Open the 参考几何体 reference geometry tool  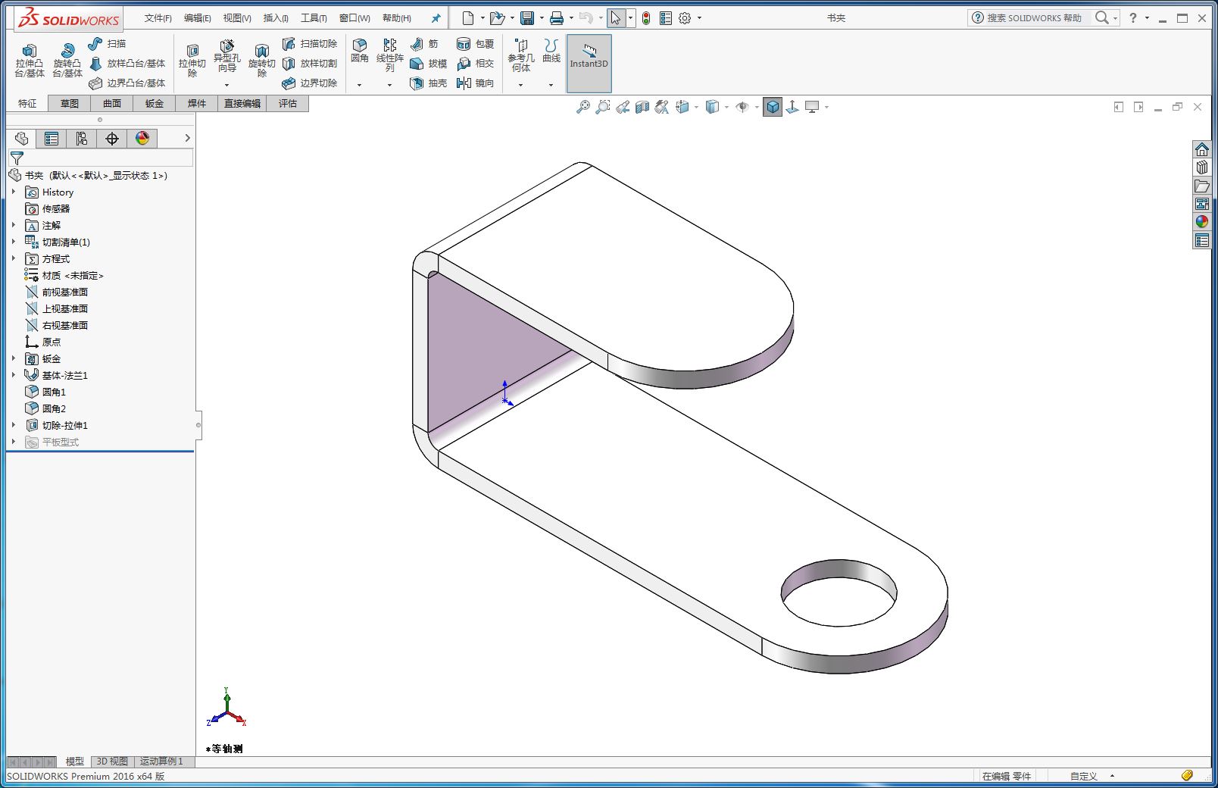point(520,55)
